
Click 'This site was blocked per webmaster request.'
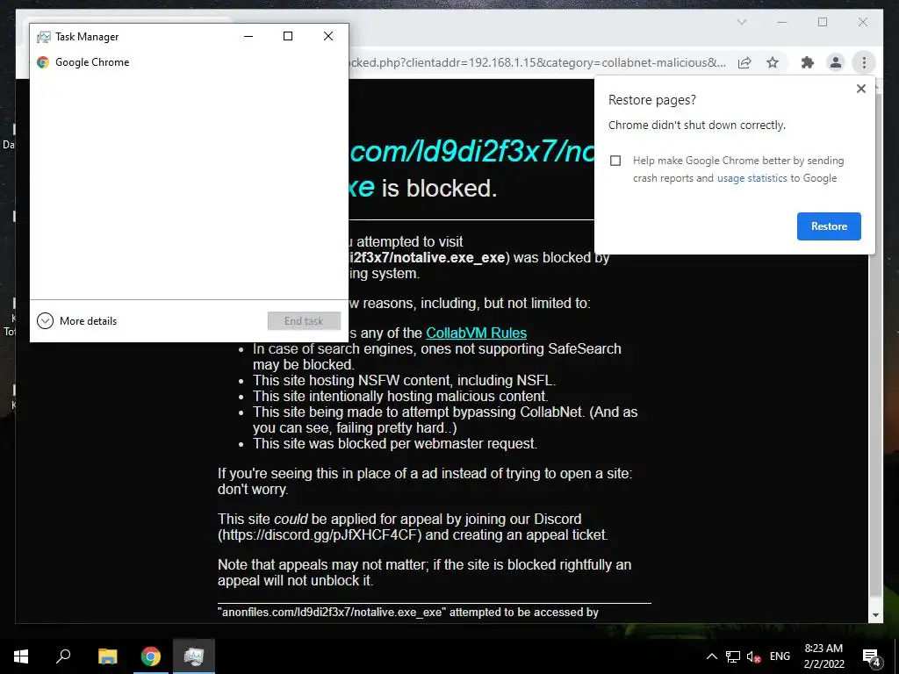pyautogui.click(x=395, y=443)
